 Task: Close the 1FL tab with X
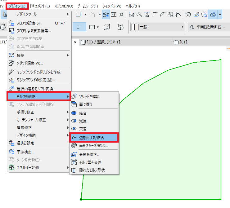pyautogui.click(x=75, y=42)
